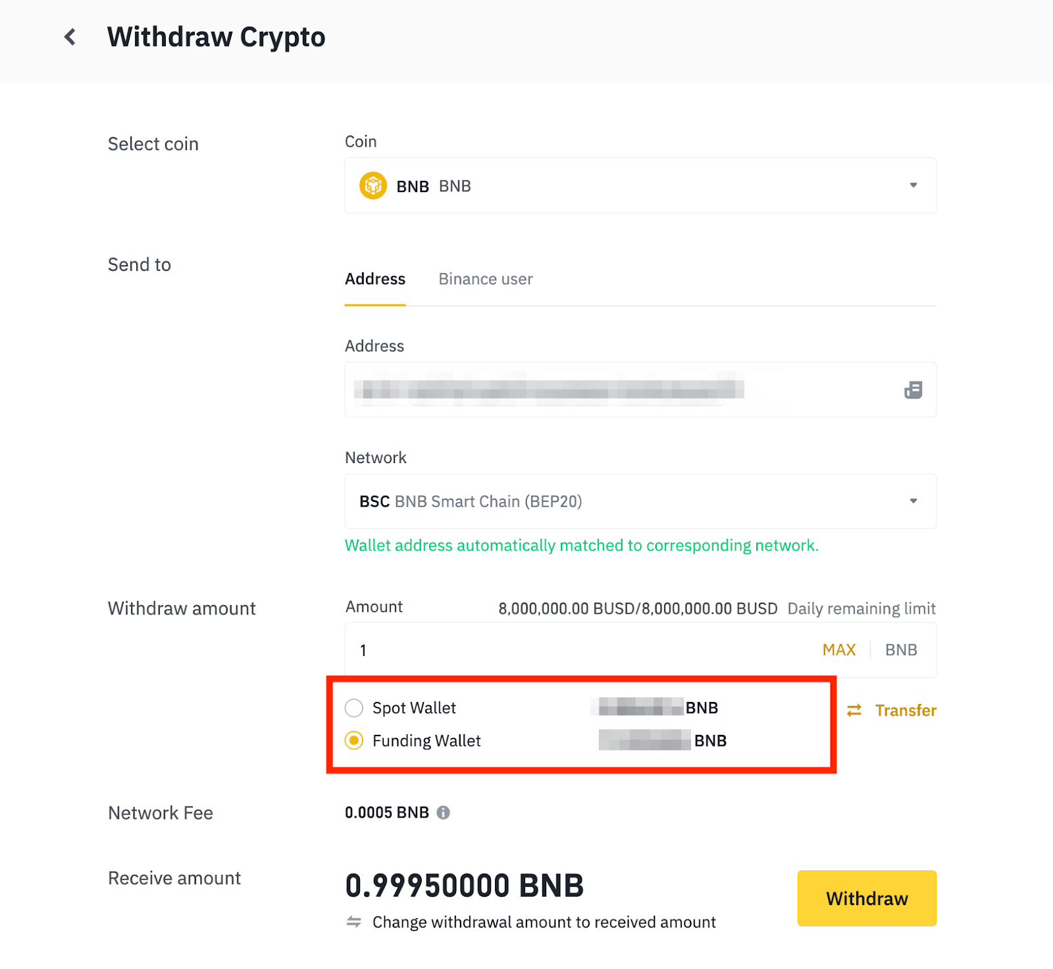Click the Change withdrawal amount to received amount link
Screen dimensions: 1053x969
tap(544, 922)
